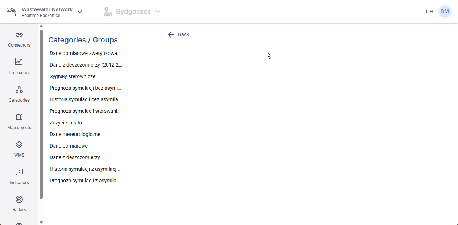
Task: Select the Categories icon in sidebar
Action: coord(19,89)
